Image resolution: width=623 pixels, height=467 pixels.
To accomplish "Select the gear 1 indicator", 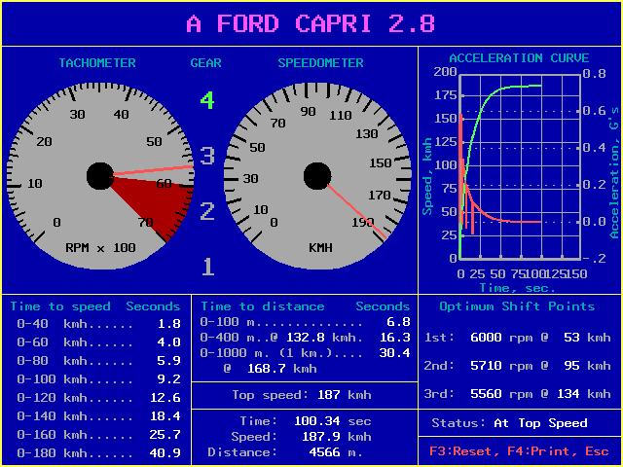I will point(208,267).
